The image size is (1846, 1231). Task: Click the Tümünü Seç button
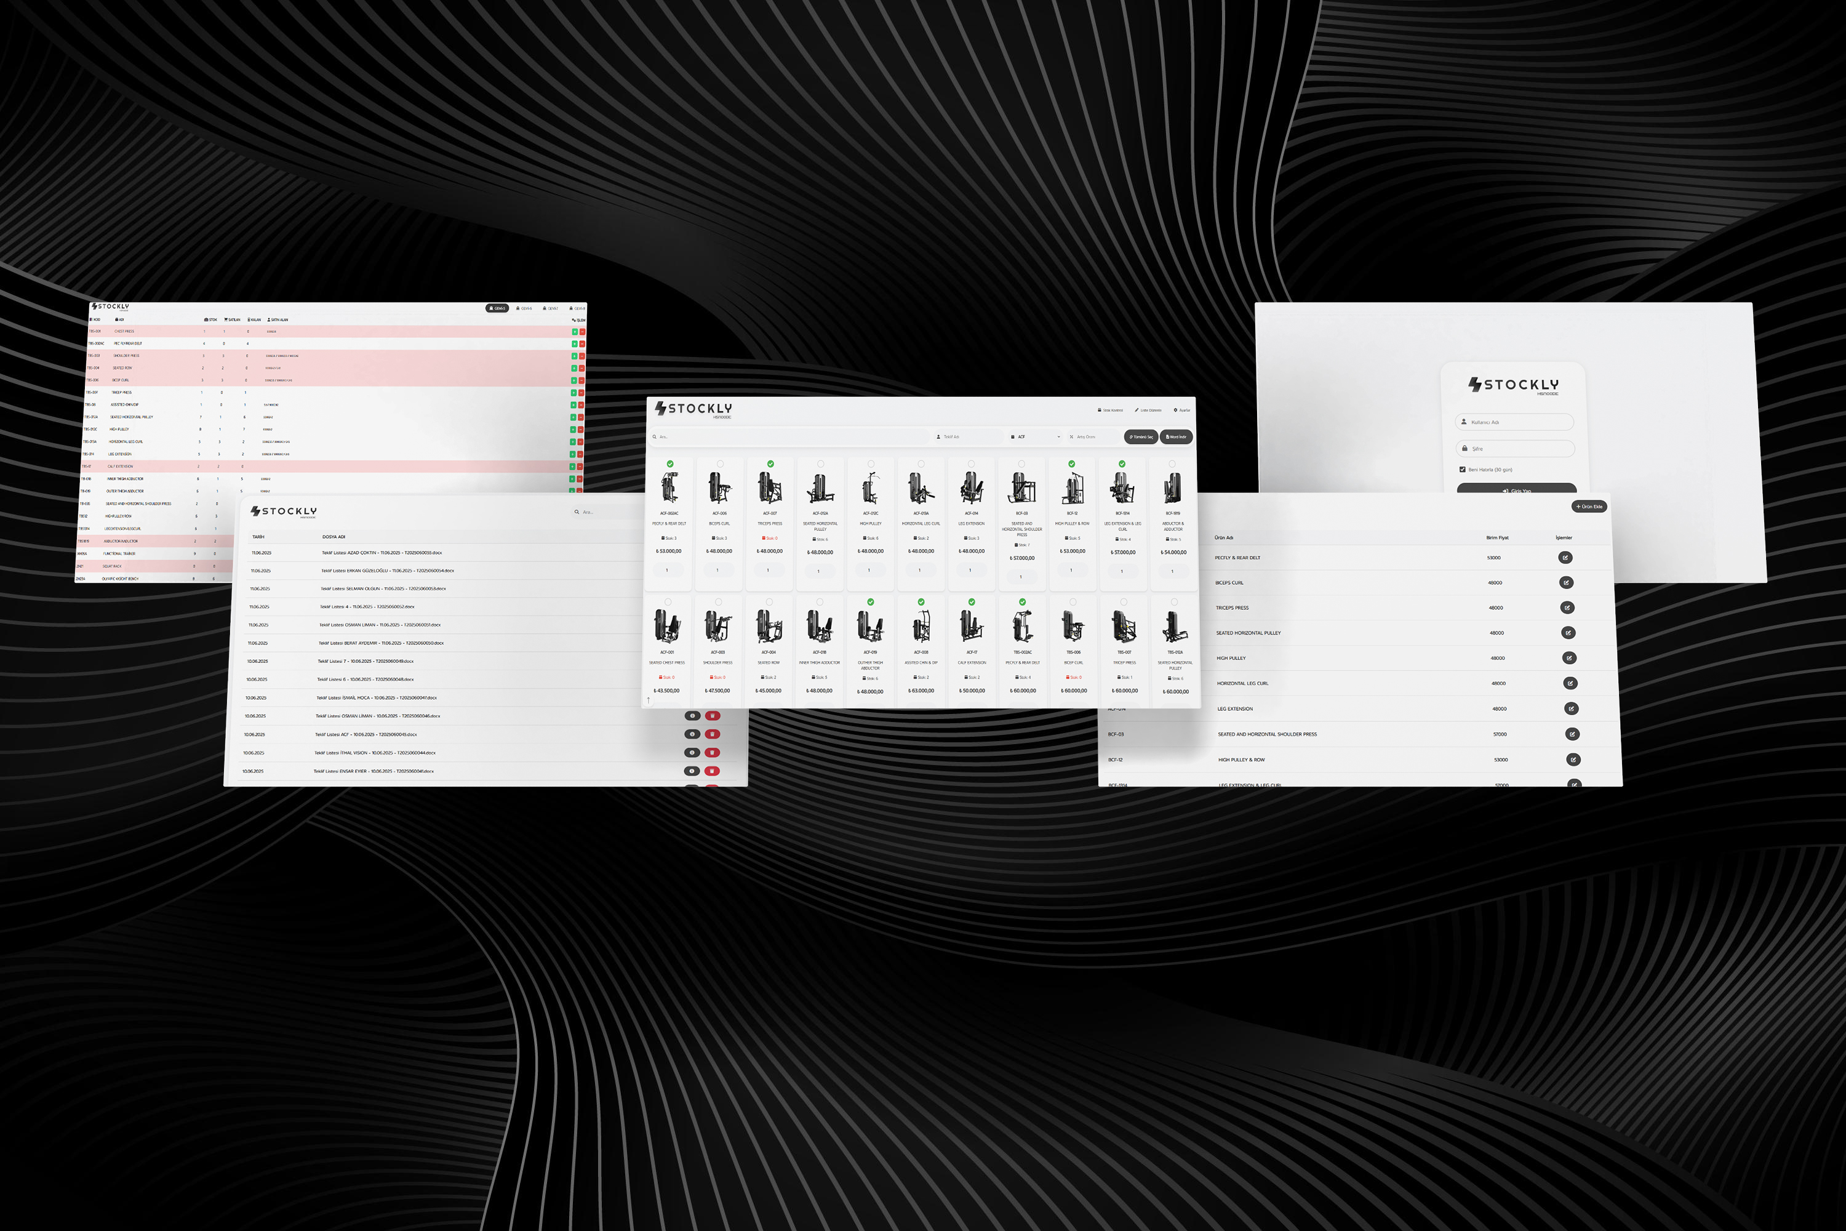click(1141, 436)
